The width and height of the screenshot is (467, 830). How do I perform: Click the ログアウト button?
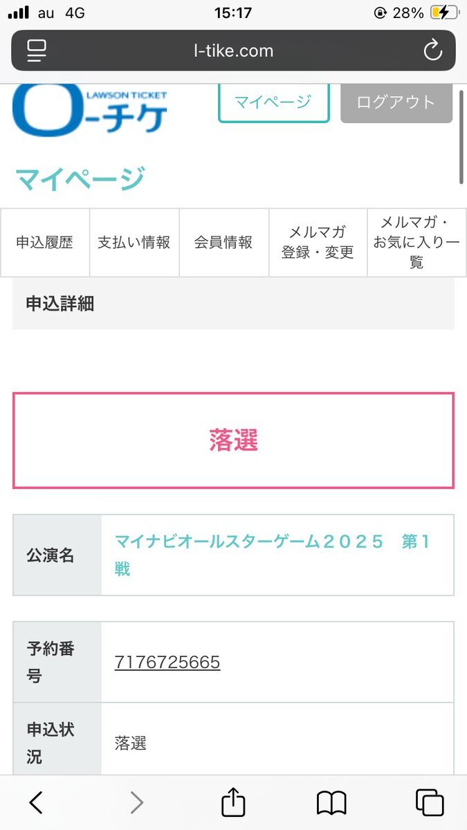click(x=396, y=102)
